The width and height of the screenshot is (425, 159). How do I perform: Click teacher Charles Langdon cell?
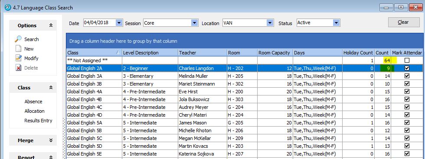pos(202,68)
